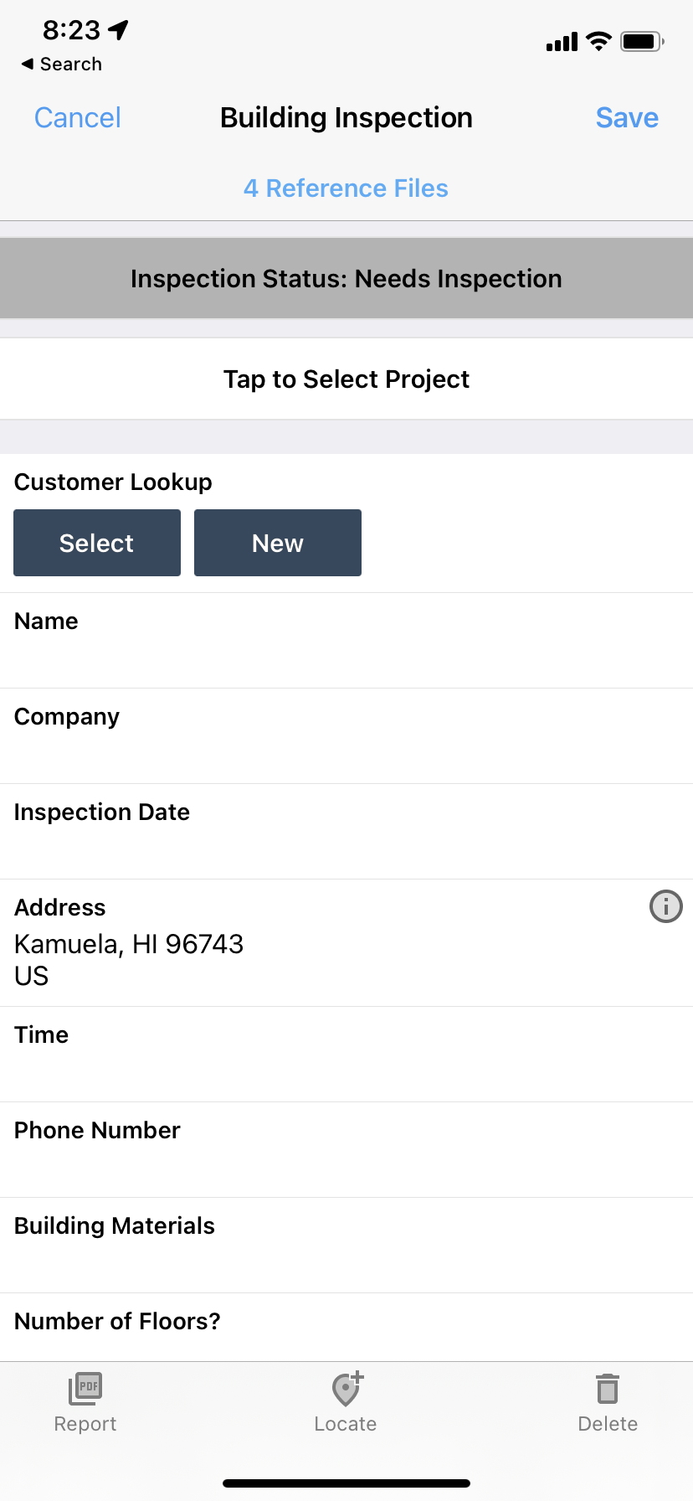This screenshot has height=1501, width=693.
Task: Open the 4 Reference Files link
Action: (346, 188)
